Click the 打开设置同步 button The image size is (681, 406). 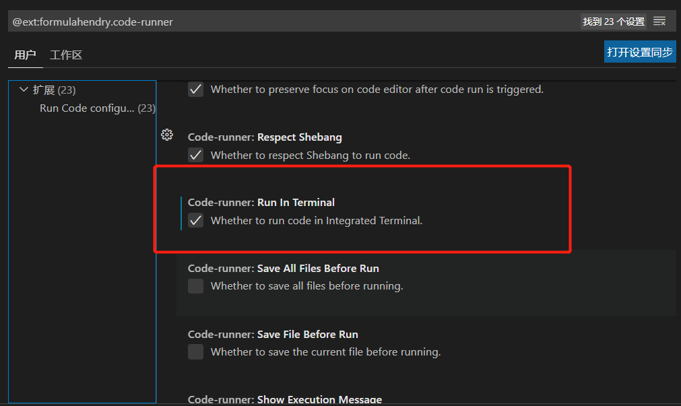(x=639, y=52)
